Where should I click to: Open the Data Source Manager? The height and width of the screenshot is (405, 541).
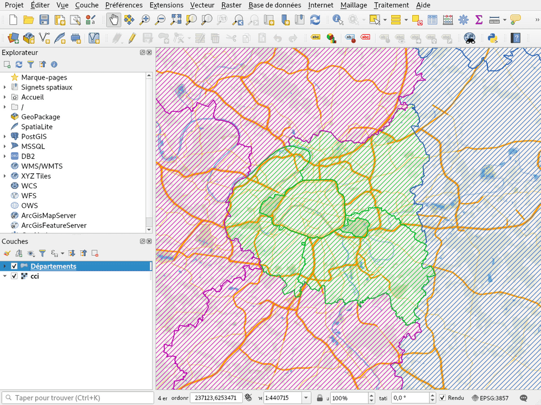(13, 38)
